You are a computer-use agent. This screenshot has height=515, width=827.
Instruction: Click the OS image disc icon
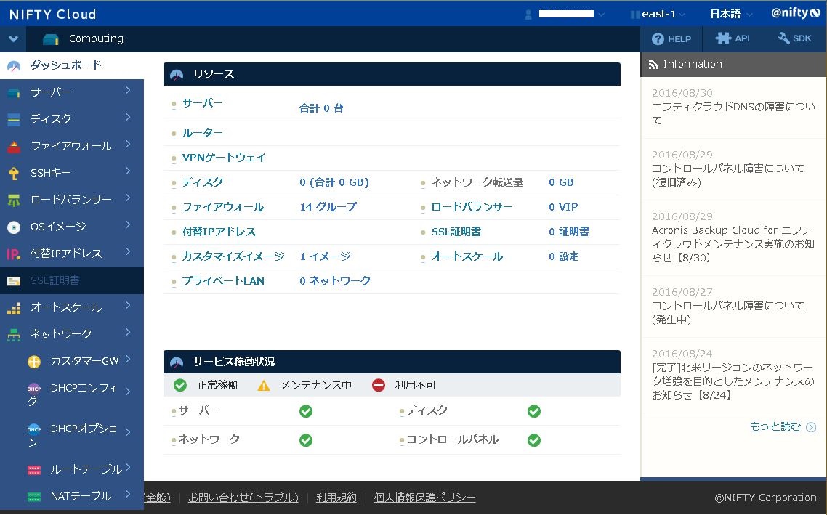point(14,227)
